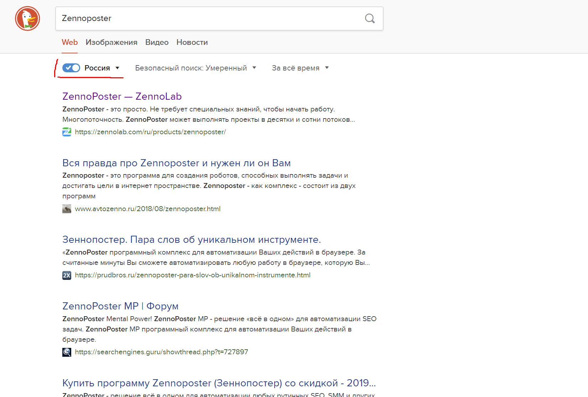Click the 2X prudbros.ru favicon
Image resolution: width=588 pixels, height=397 pixels.
(67, 275)
